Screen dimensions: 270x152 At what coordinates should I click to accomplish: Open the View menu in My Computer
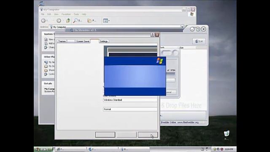(x=56, y=14)
